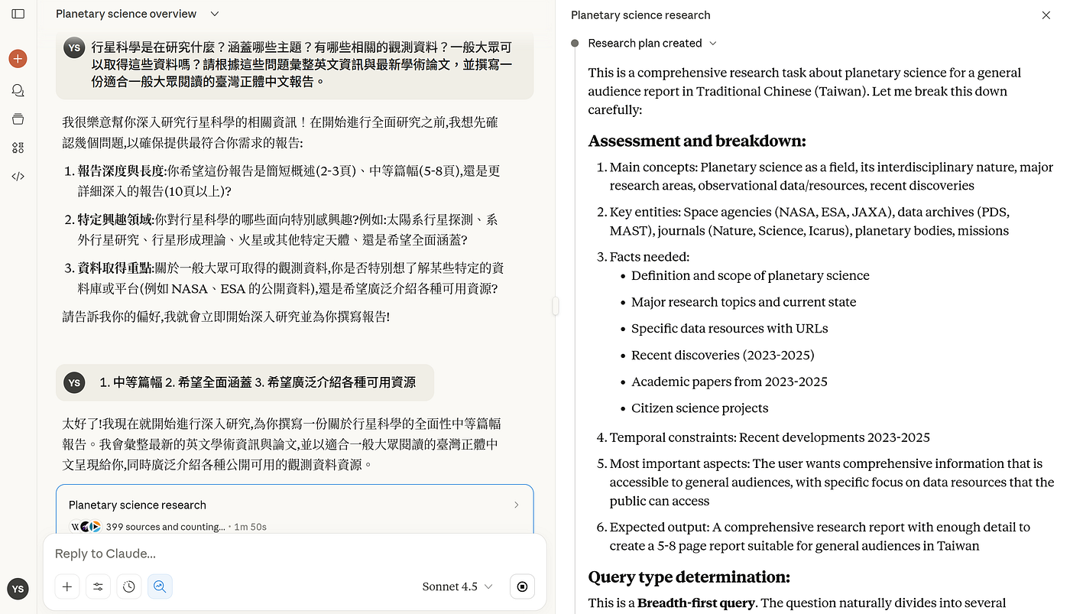Start a new chat with the orange plus

[18, 59]
